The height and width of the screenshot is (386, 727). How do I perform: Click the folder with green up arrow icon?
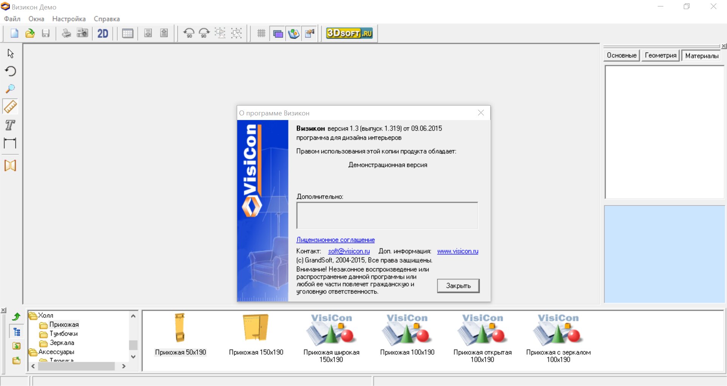point(16,360)
